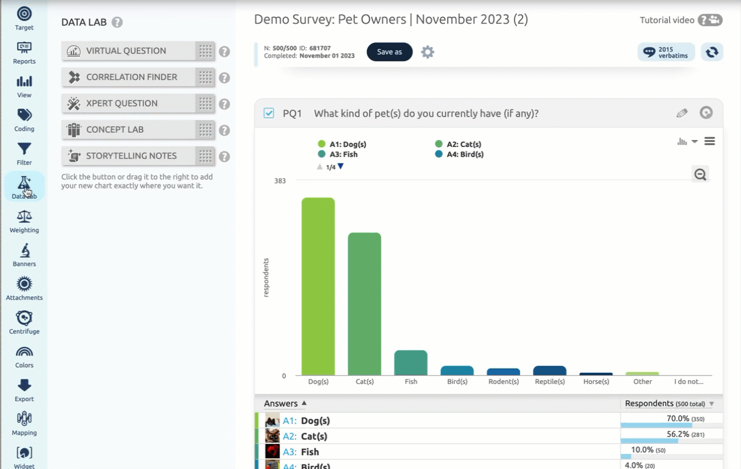Click the settings gear next to Save as
Image resolution: width=741 pixels, height=469 pixels.
coord(427,52)
